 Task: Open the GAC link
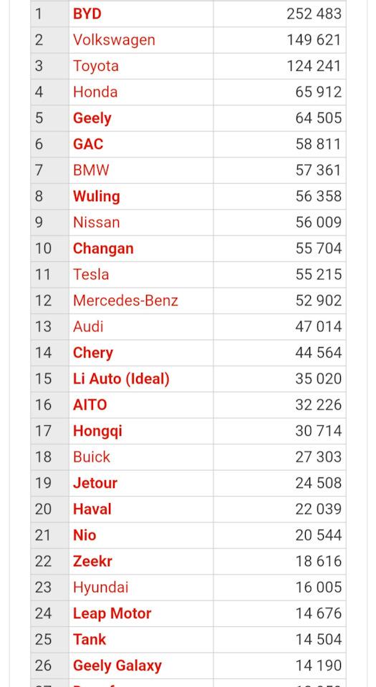pos(88,144)
